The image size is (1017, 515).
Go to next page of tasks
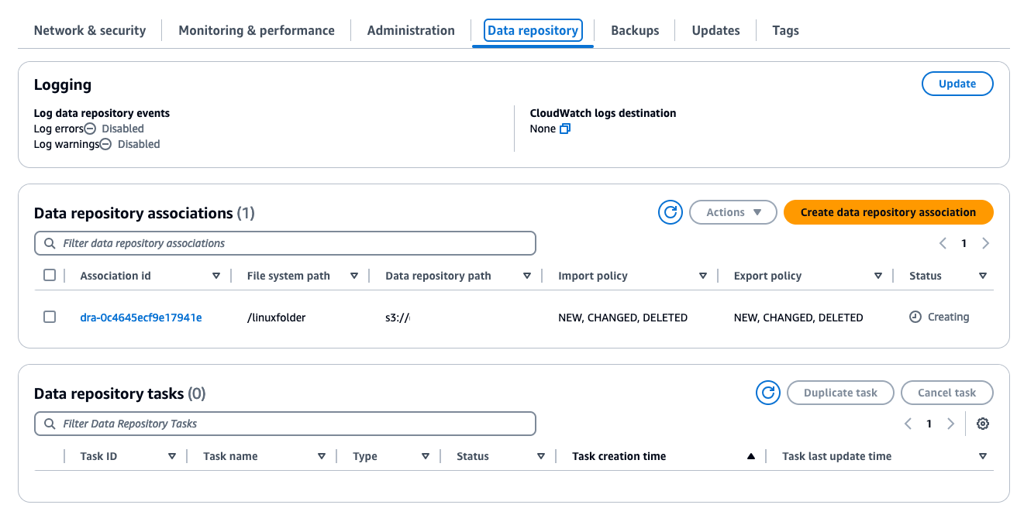950,424
